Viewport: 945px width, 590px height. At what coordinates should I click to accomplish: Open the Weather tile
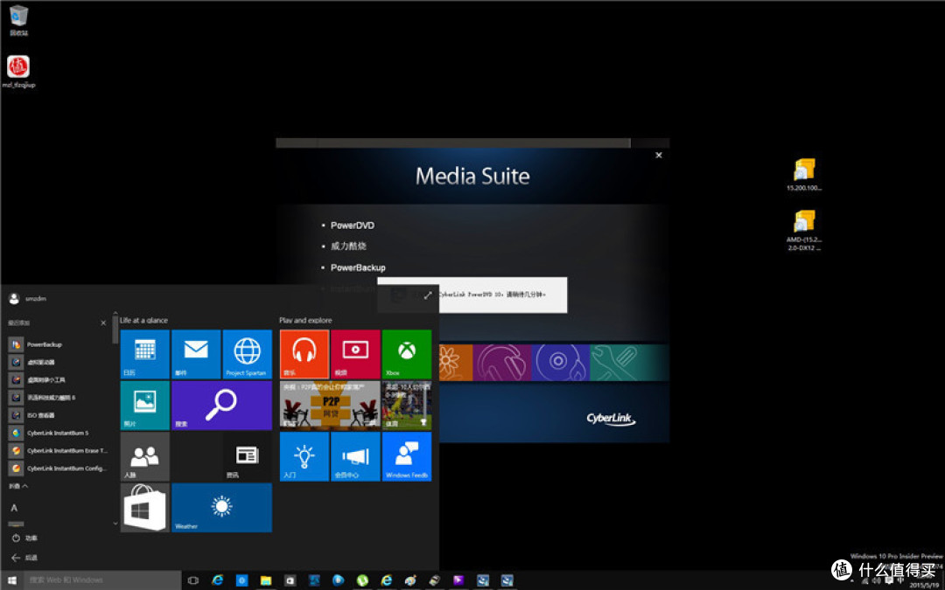point(221,508)
